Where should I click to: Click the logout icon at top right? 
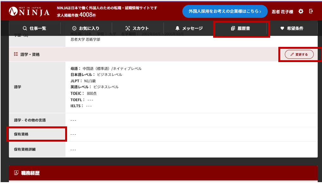pyautogui.click(x=311, y=11)
